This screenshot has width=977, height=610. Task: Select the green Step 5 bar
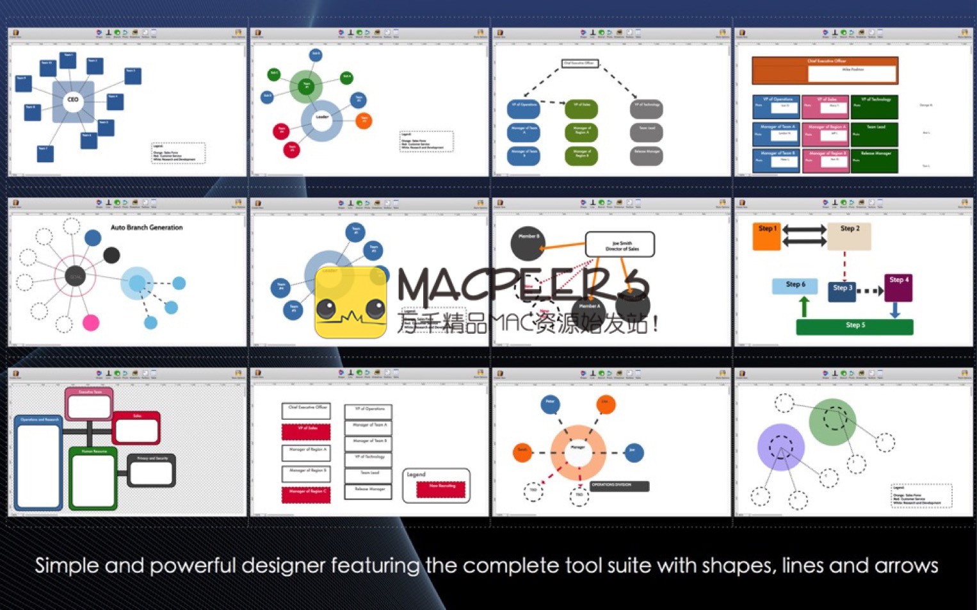855,326
